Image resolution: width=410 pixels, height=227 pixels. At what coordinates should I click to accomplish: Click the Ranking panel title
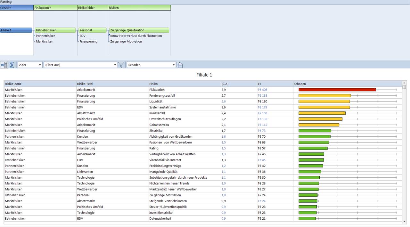point(6,2)
